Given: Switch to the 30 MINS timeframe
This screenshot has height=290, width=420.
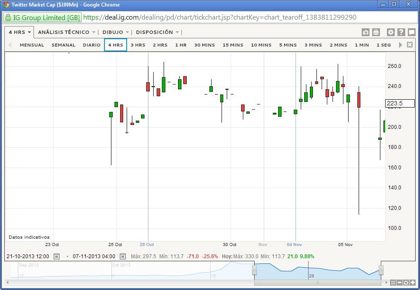Looking at the screenshot, I should [x=205, y=45].
